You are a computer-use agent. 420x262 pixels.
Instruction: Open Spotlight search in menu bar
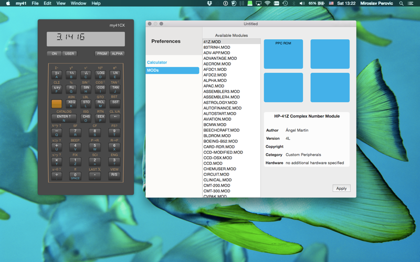pyautogui.click(x=401, y=3)
